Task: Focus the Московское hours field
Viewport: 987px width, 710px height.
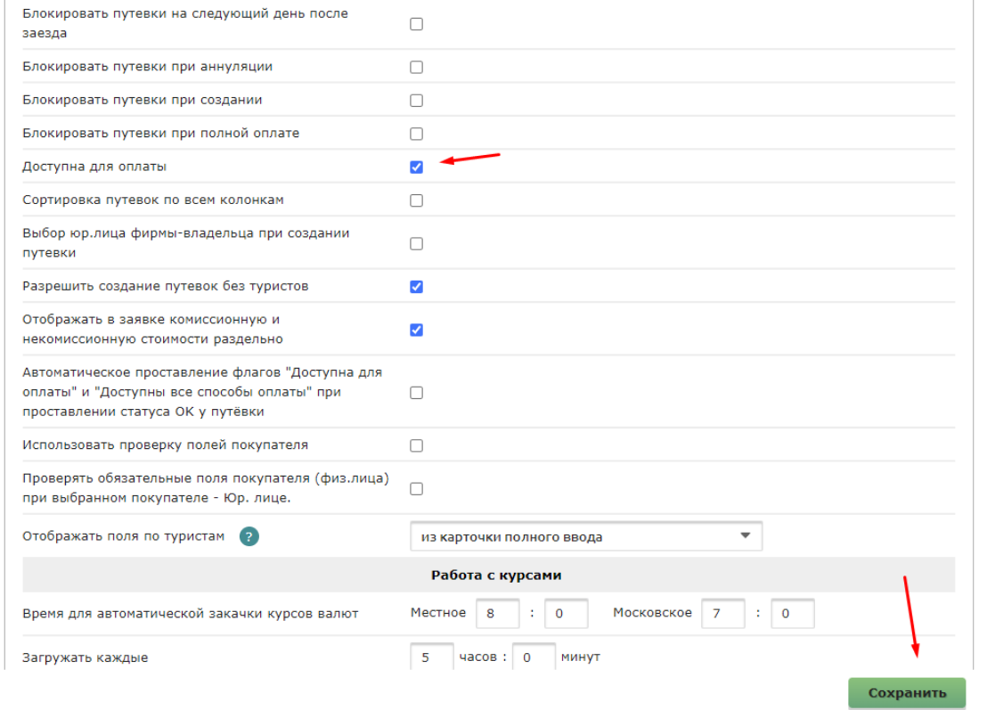Action: [x=723, y=613]
